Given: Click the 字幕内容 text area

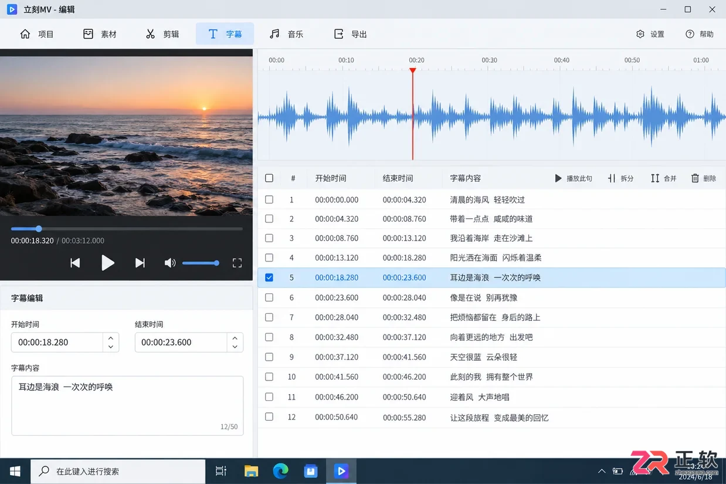Looking at the screenshot, I should pyautogui.click(x=127, y=405).
